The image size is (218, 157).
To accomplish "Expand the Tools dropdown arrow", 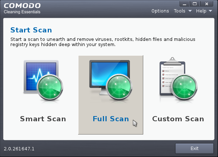I will [x=190, y=11].
